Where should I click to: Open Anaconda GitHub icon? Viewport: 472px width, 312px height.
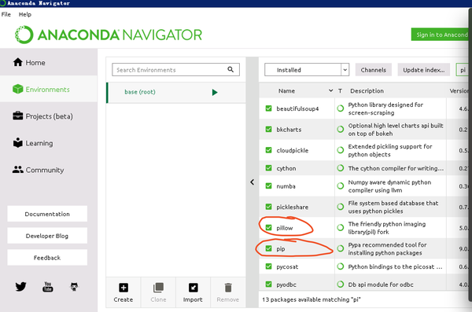[x=74, y=286]
